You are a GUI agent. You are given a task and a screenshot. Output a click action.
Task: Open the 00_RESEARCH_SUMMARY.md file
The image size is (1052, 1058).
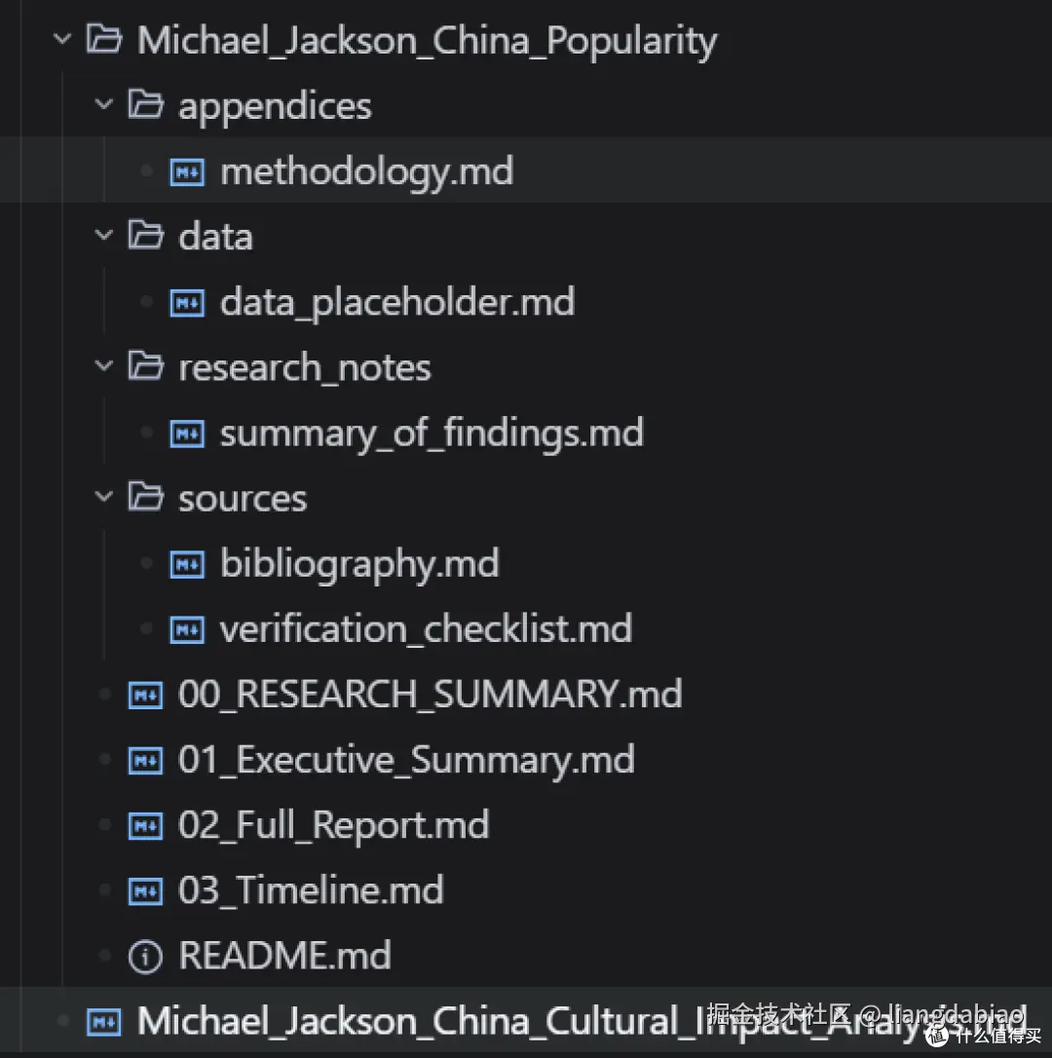pyautogui.click(x=429, y=694)
